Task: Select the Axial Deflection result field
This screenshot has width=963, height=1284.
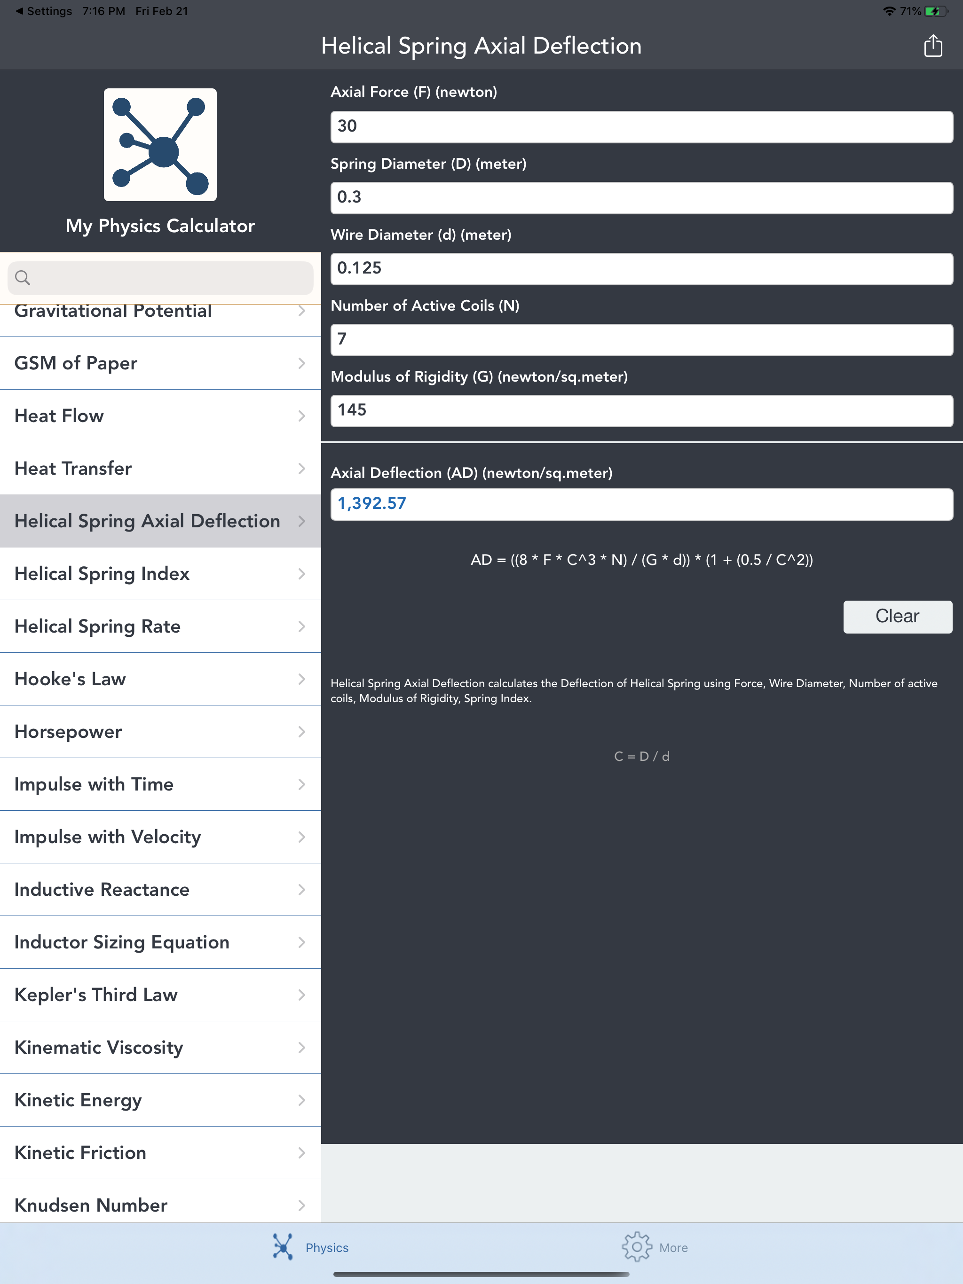Action: (641, 504)
